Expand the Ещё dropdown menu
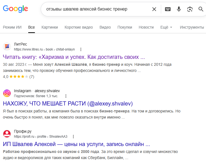 click(x=166, y=27)
